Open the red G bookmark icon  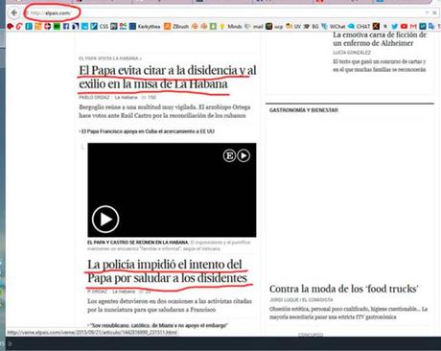(x=19, y=26)
